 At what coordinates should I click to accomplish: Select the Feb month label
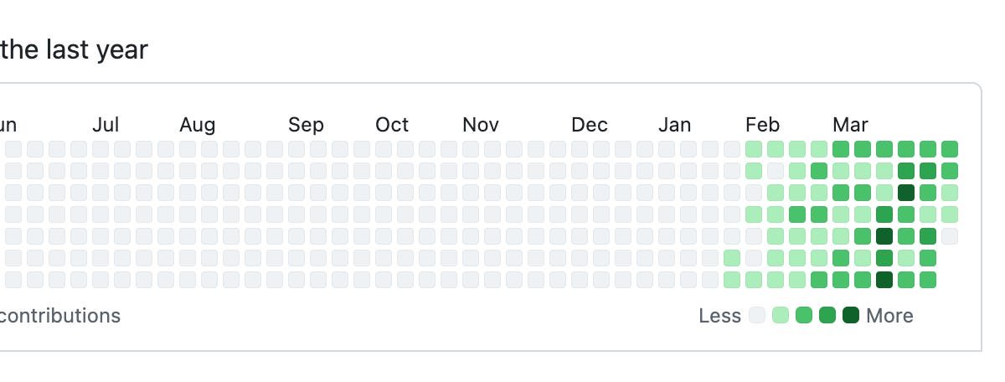point(762,125)
